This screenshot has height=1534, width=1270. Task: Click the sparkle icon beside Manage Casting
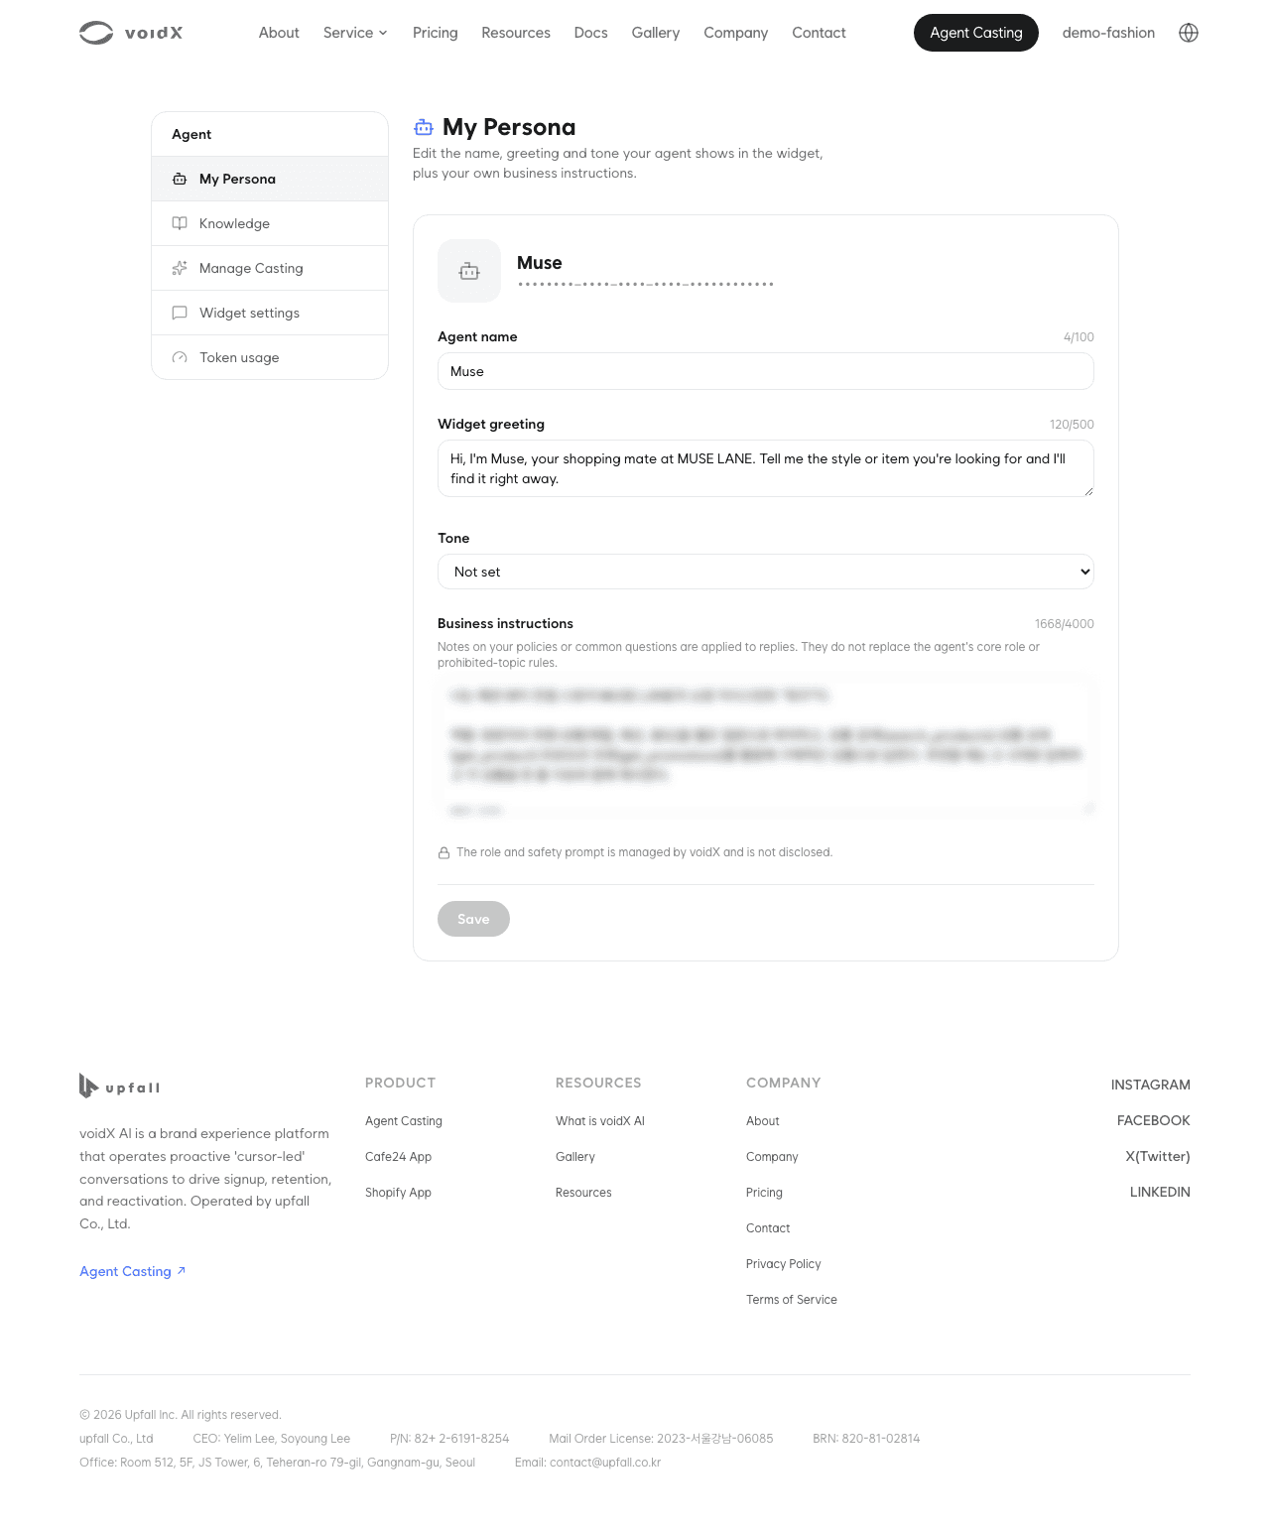180,269
